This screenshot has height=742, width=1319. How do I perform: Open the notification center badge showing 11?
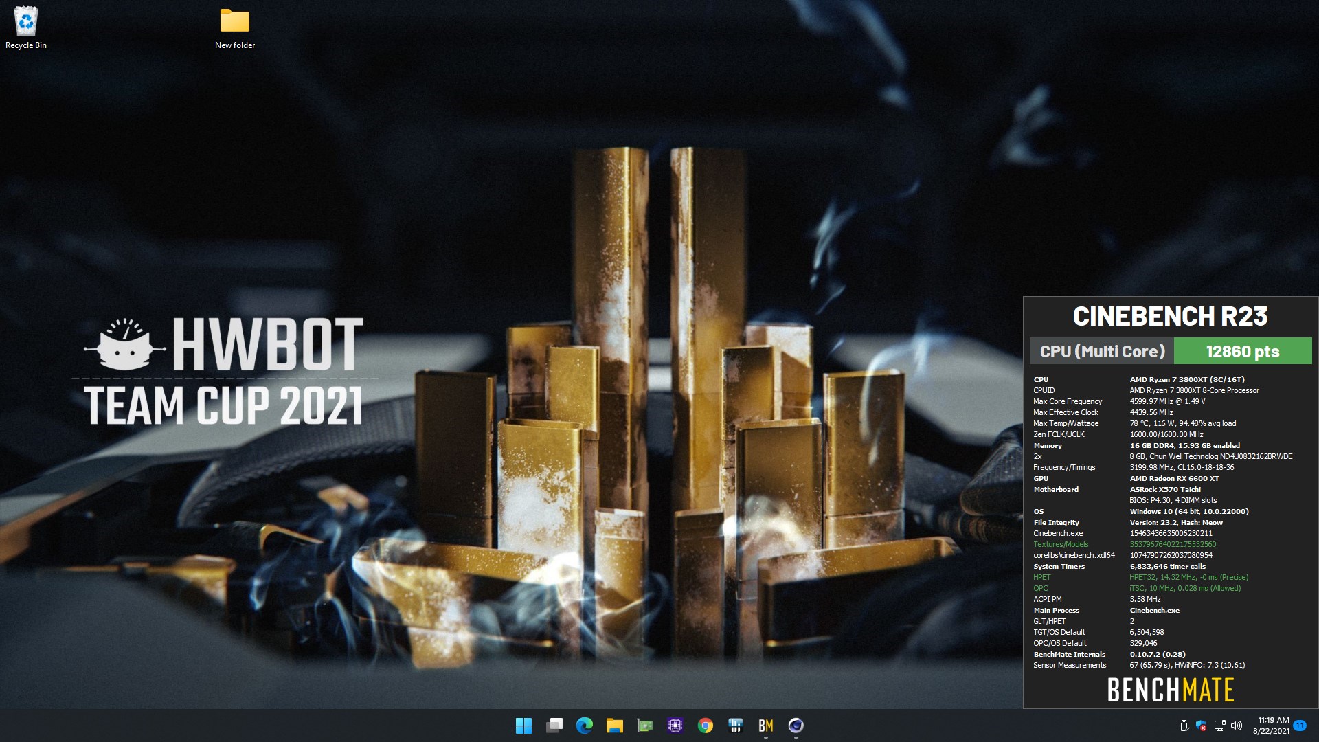1300,726
